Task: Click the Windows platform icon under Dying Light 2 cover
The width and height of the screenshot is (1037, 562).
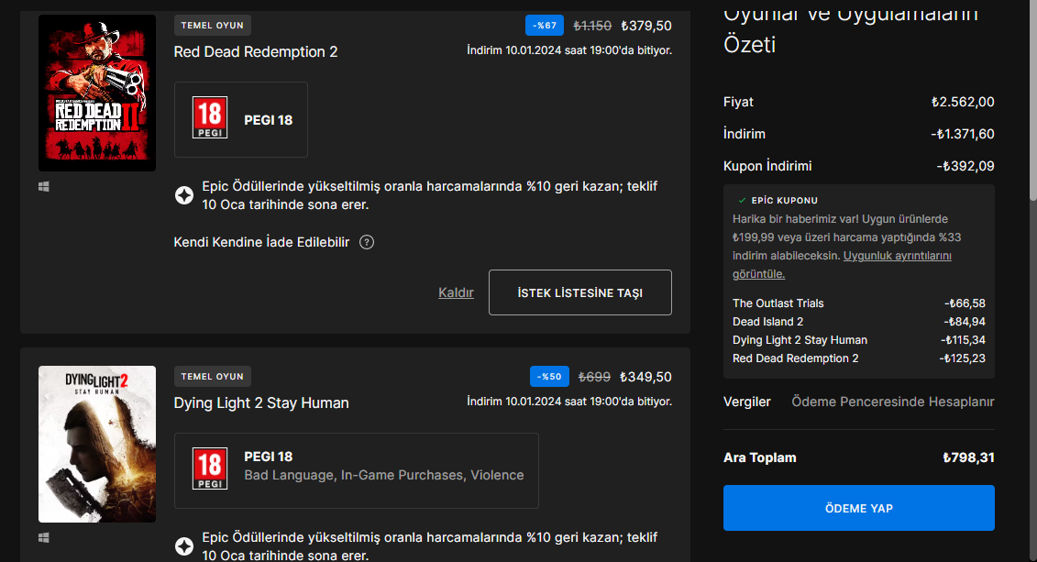Action: click(44, 537)
